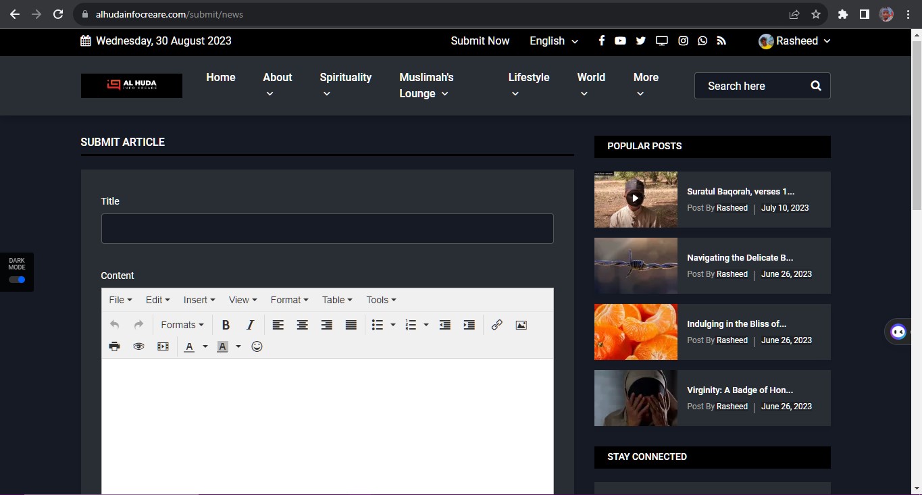Viewport: 922px width, 495px height.
Task: Expand the English language dropdown
Action: (x=554, y=41)
